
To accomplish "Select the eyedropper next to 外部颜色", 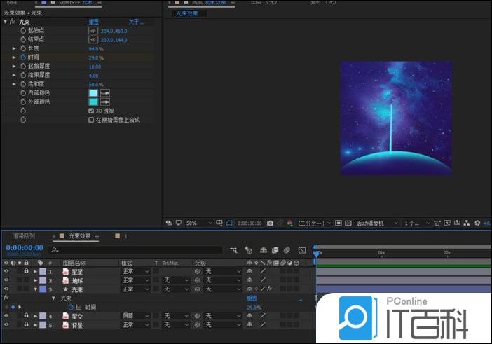I will 105,102.
